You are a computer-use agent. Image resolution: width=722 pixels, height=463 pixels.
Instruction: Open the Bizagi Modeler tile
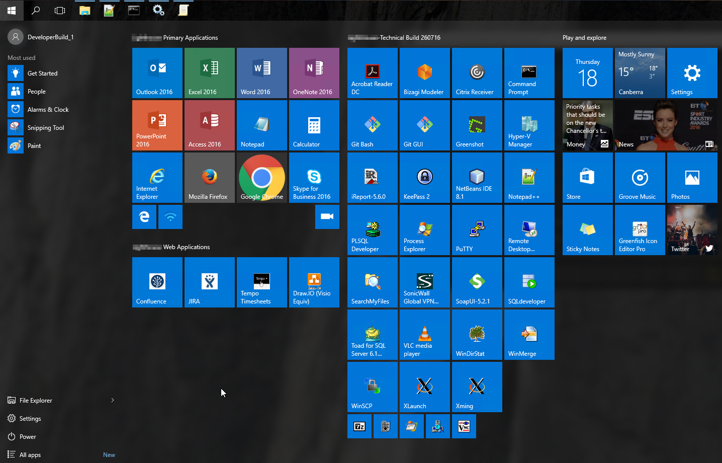tap(425, 73)
